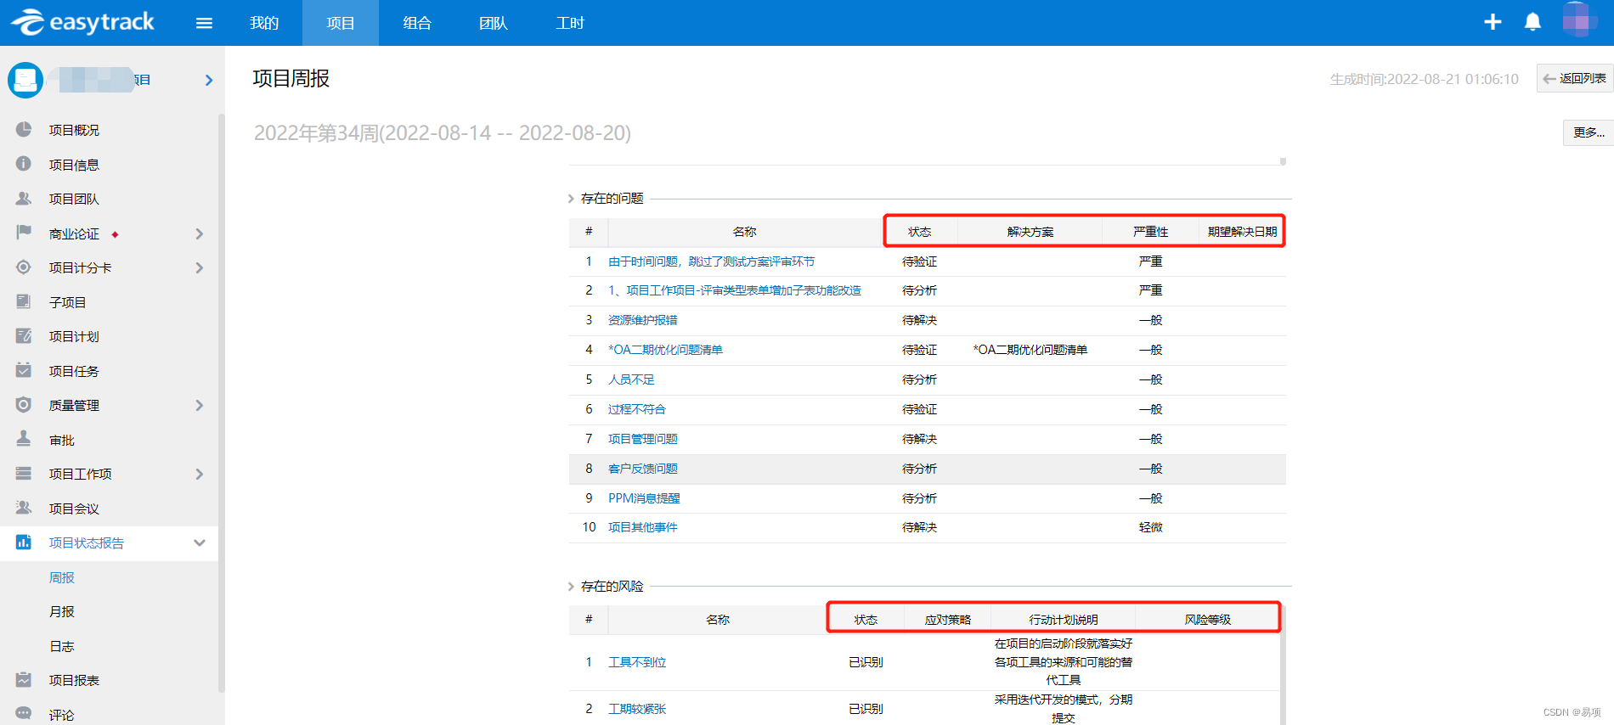This screenshot has height=725, width=1614.
Task: Expand the 商业论证 submenu arrow
Action: coord(200,233)
